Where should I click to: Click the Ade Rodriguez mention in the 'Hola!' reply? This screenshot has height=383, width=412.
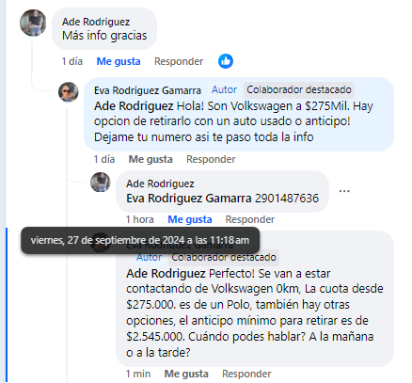pyautogui.click(x=134, y=106)
